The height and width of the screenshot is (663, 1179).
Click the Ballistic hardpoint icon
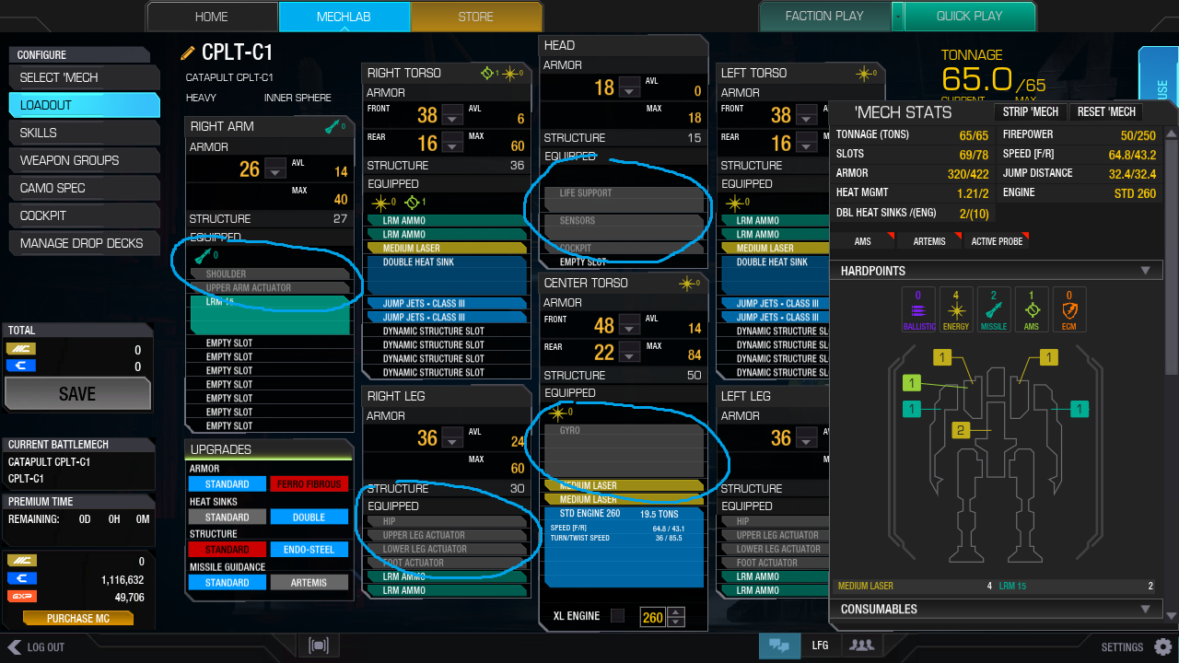click(919, 309)
